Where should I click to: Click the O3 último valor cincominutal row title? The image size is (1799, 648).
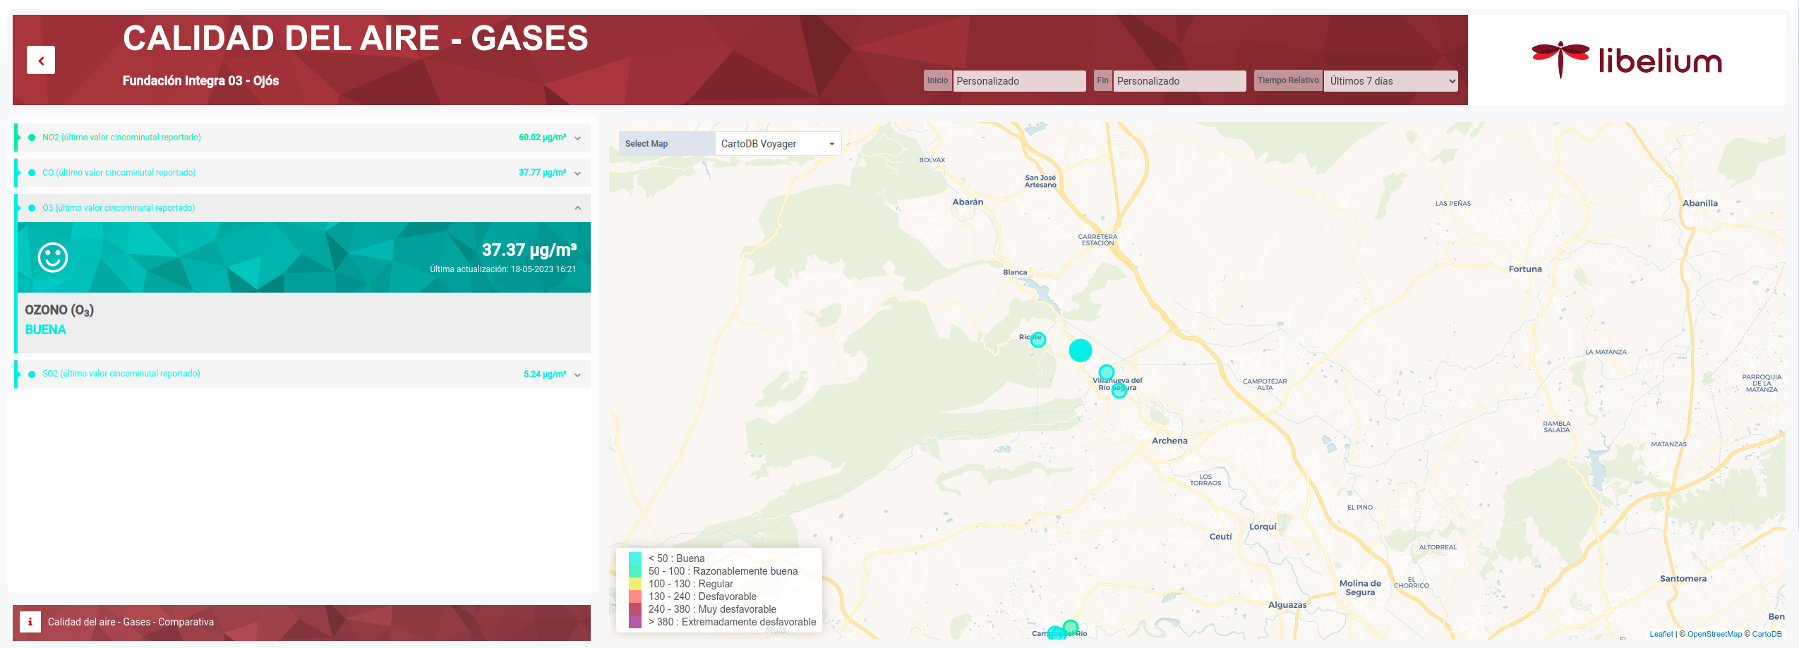pyautogui.click(x=119, y=208)
